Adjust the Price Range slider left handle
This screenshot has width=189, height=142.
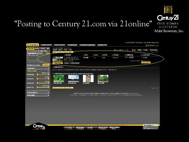37,74
